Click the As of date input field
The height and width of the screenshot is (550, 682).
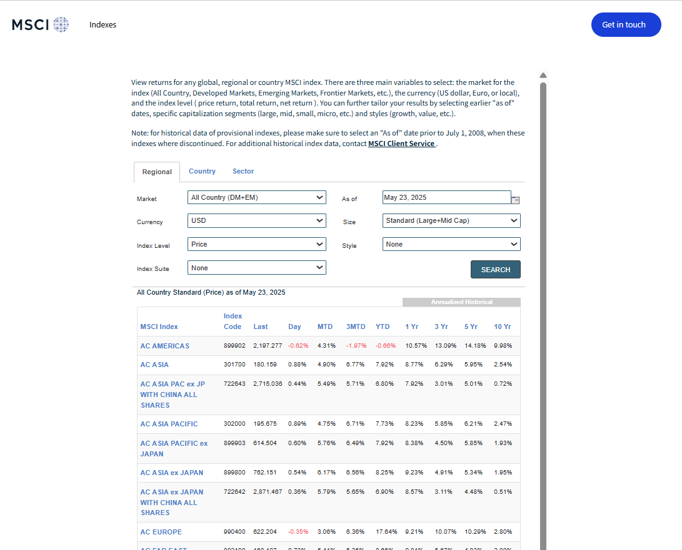[x=447, y=197]
